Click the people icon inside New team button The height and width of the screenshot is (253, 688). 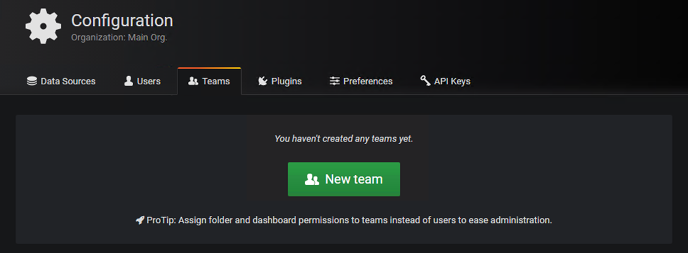point(312,179)
